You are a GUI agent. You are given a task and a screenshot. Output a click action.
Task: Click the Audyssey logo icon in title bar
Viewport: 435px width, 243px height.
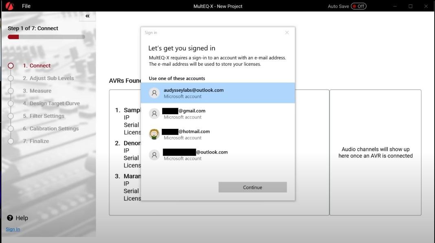(10, 6)
